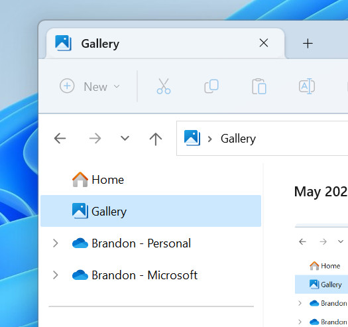The image size is (348, 327).
Task: Add a new File Explorer tab
Action: click(308, 43)
